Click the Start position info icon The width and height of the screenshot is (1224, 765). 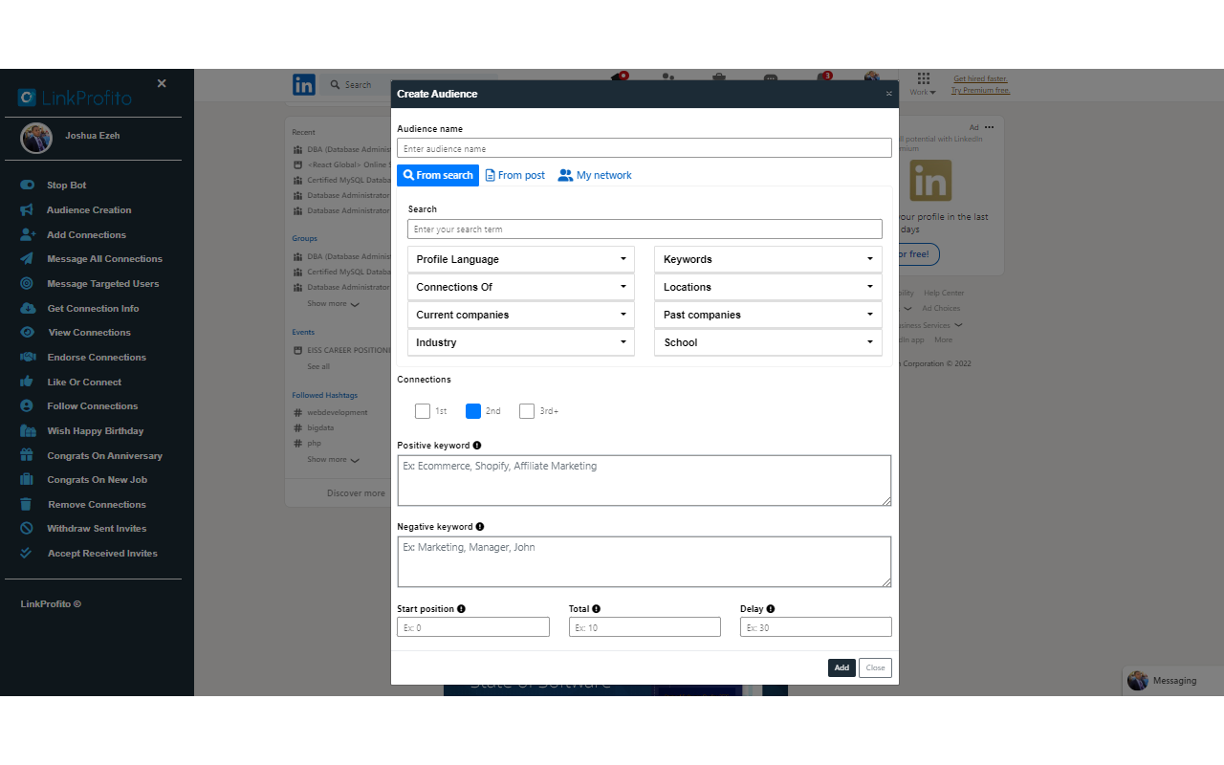click(x=462, y=609)
